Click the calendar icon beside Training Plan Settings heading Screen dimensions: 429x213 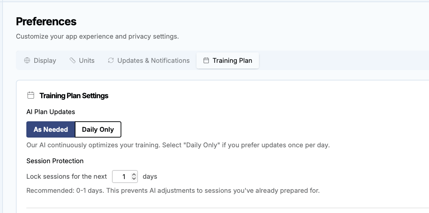(x=31, y=96)
